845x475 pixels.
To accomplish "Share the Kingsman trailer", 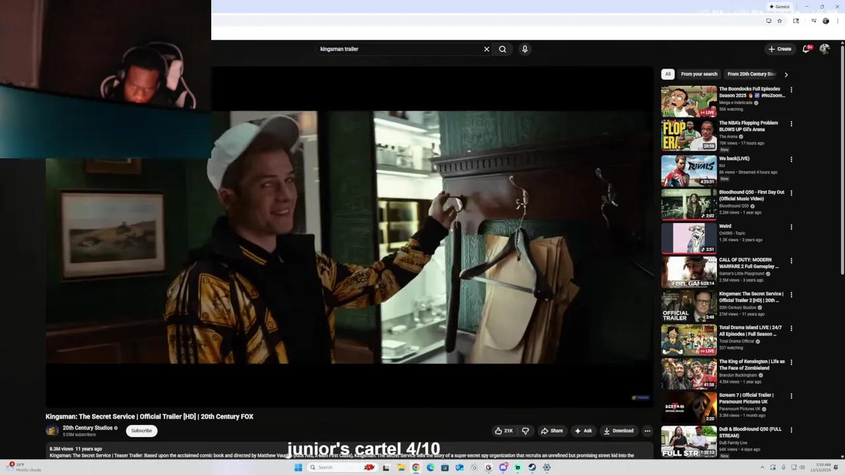I will pos(552,431).
